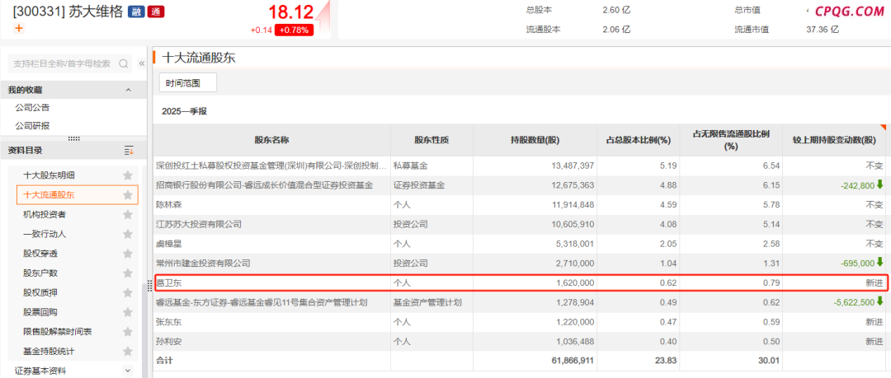Sort by 持股数量(股) column header
Viewport: 891px width, 378px height.
click(x=535, y=140)
